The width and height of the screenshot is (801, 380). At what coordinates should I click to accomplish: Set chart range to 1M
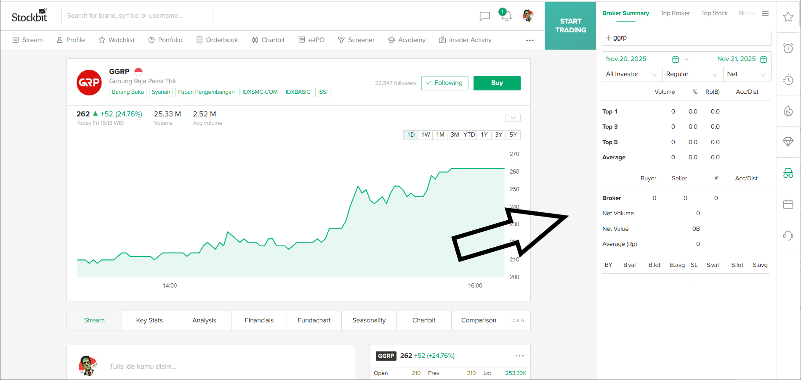click(440, 135)
